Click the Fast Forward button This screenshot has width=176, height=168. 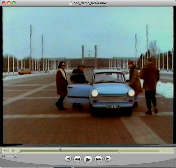[98, 159]
